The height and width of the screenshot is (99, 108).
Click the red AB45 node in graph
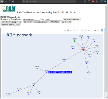(x=83, y=49)
